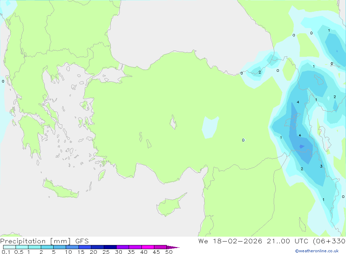Select the 40–45 mm magenta legend swatch
Screen dimensions: 346x254
click(148, 247)
